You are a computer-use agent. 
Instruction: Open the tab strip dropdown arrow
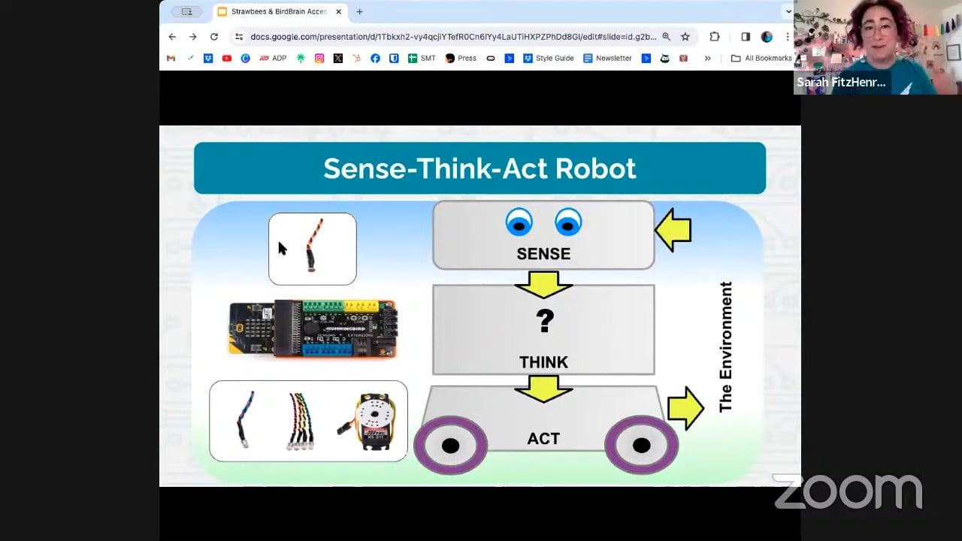click(x=787, y=11)
